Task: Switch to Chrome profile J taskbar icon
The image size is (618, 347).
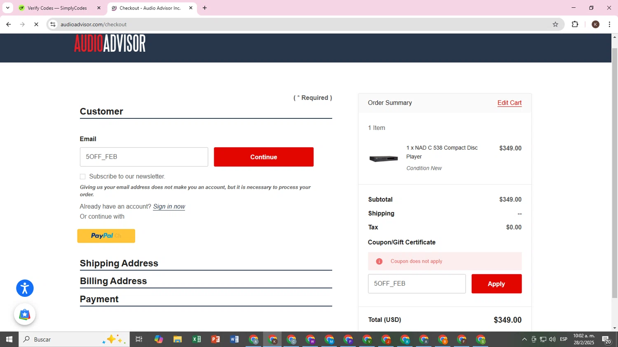Action: tap(386, 340)
